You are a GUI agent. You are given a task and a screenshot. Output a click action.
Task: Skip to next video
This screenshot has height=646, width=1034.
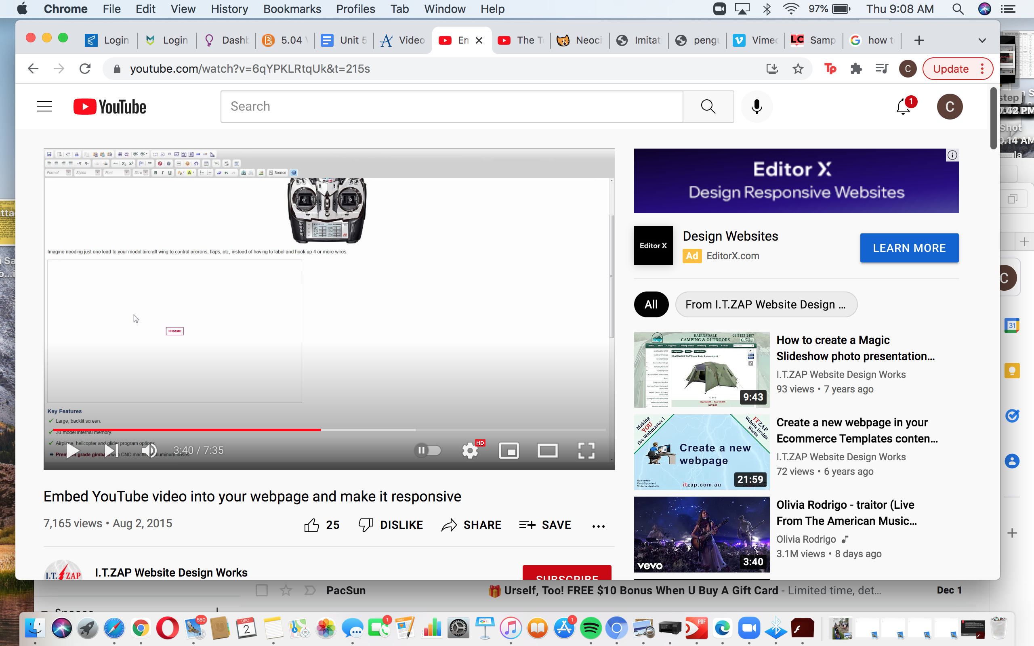(x=111, y=450)
